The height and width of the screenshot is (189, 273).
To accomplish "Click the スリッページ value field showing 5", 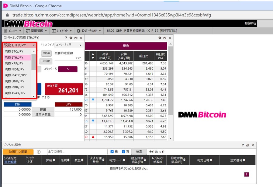I will (68, 69).
